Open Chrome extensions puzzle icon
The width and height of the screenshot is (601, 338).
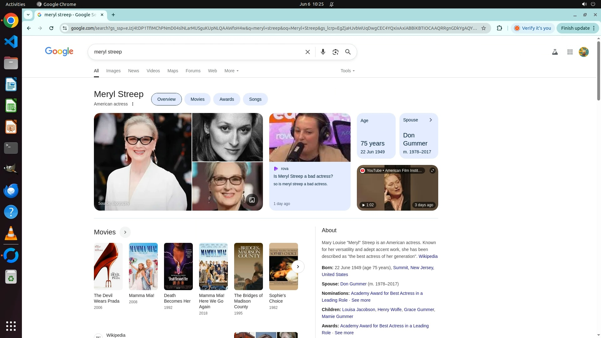(499, 28)
